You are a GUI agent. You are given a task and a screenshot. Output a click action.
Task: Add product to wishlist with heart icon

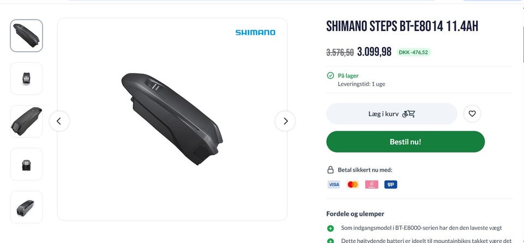click(x=472, y=114)
